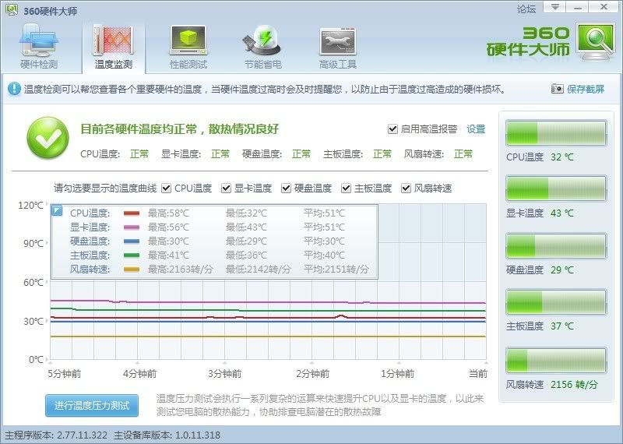
Task: Click the 显卡温度 gauge bar
Action: (x=556, y=189)
